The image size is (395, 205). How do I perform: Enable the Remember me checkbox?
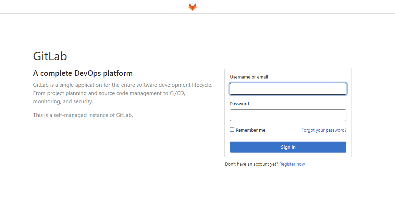[232, 129]
